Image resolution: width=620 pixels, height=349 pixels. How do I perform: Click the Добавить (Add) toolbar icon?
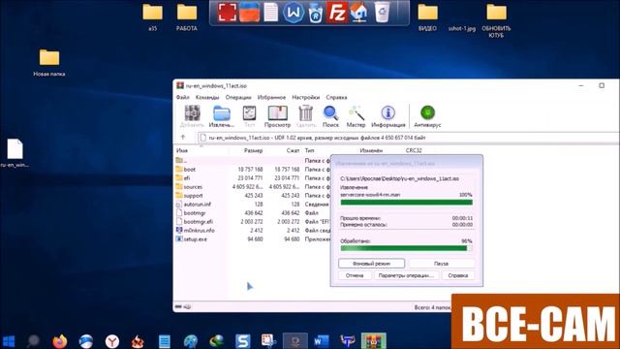pos(192,116)
